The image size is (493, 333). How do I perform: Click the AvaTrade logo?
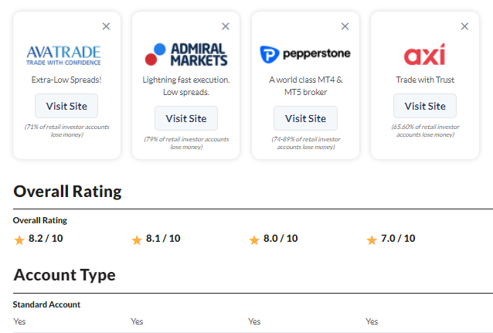(63, 56)
